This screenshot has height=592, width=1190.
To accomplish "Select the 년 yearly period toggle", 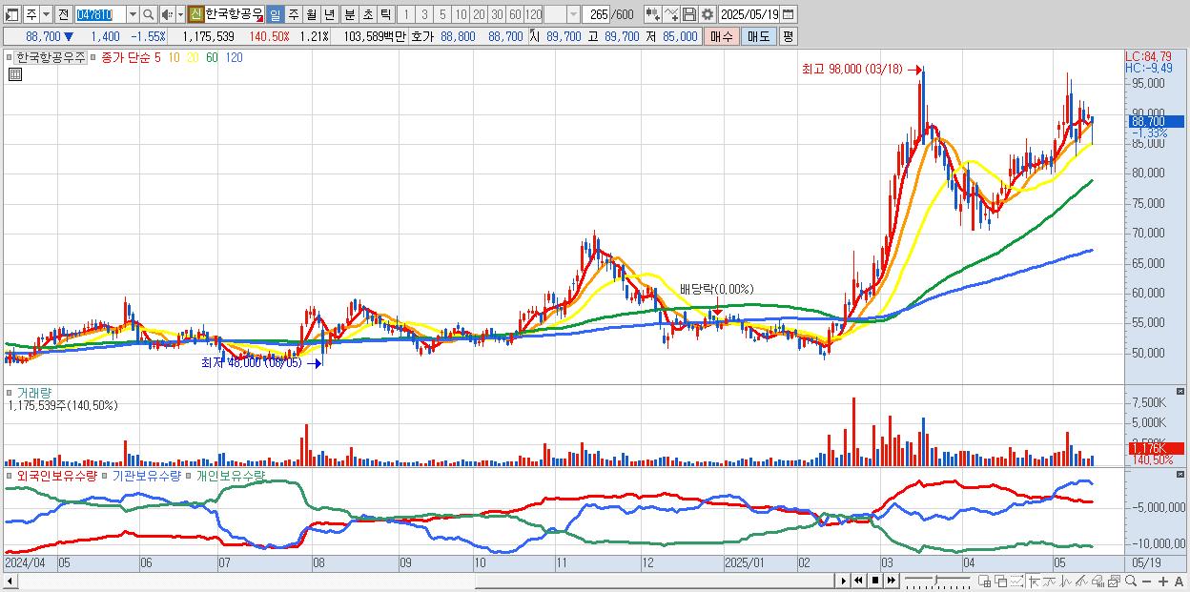I will pyautogui.click(x=329, y=14).
